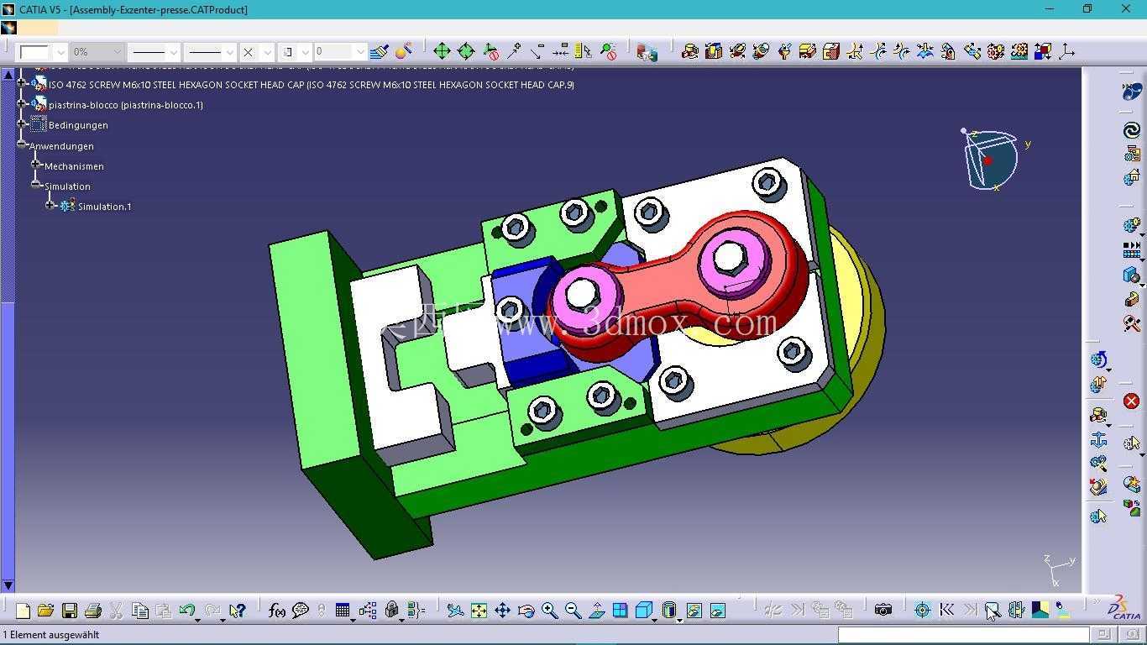Expand the piastrina-blocco tree node

coord(23,104)
